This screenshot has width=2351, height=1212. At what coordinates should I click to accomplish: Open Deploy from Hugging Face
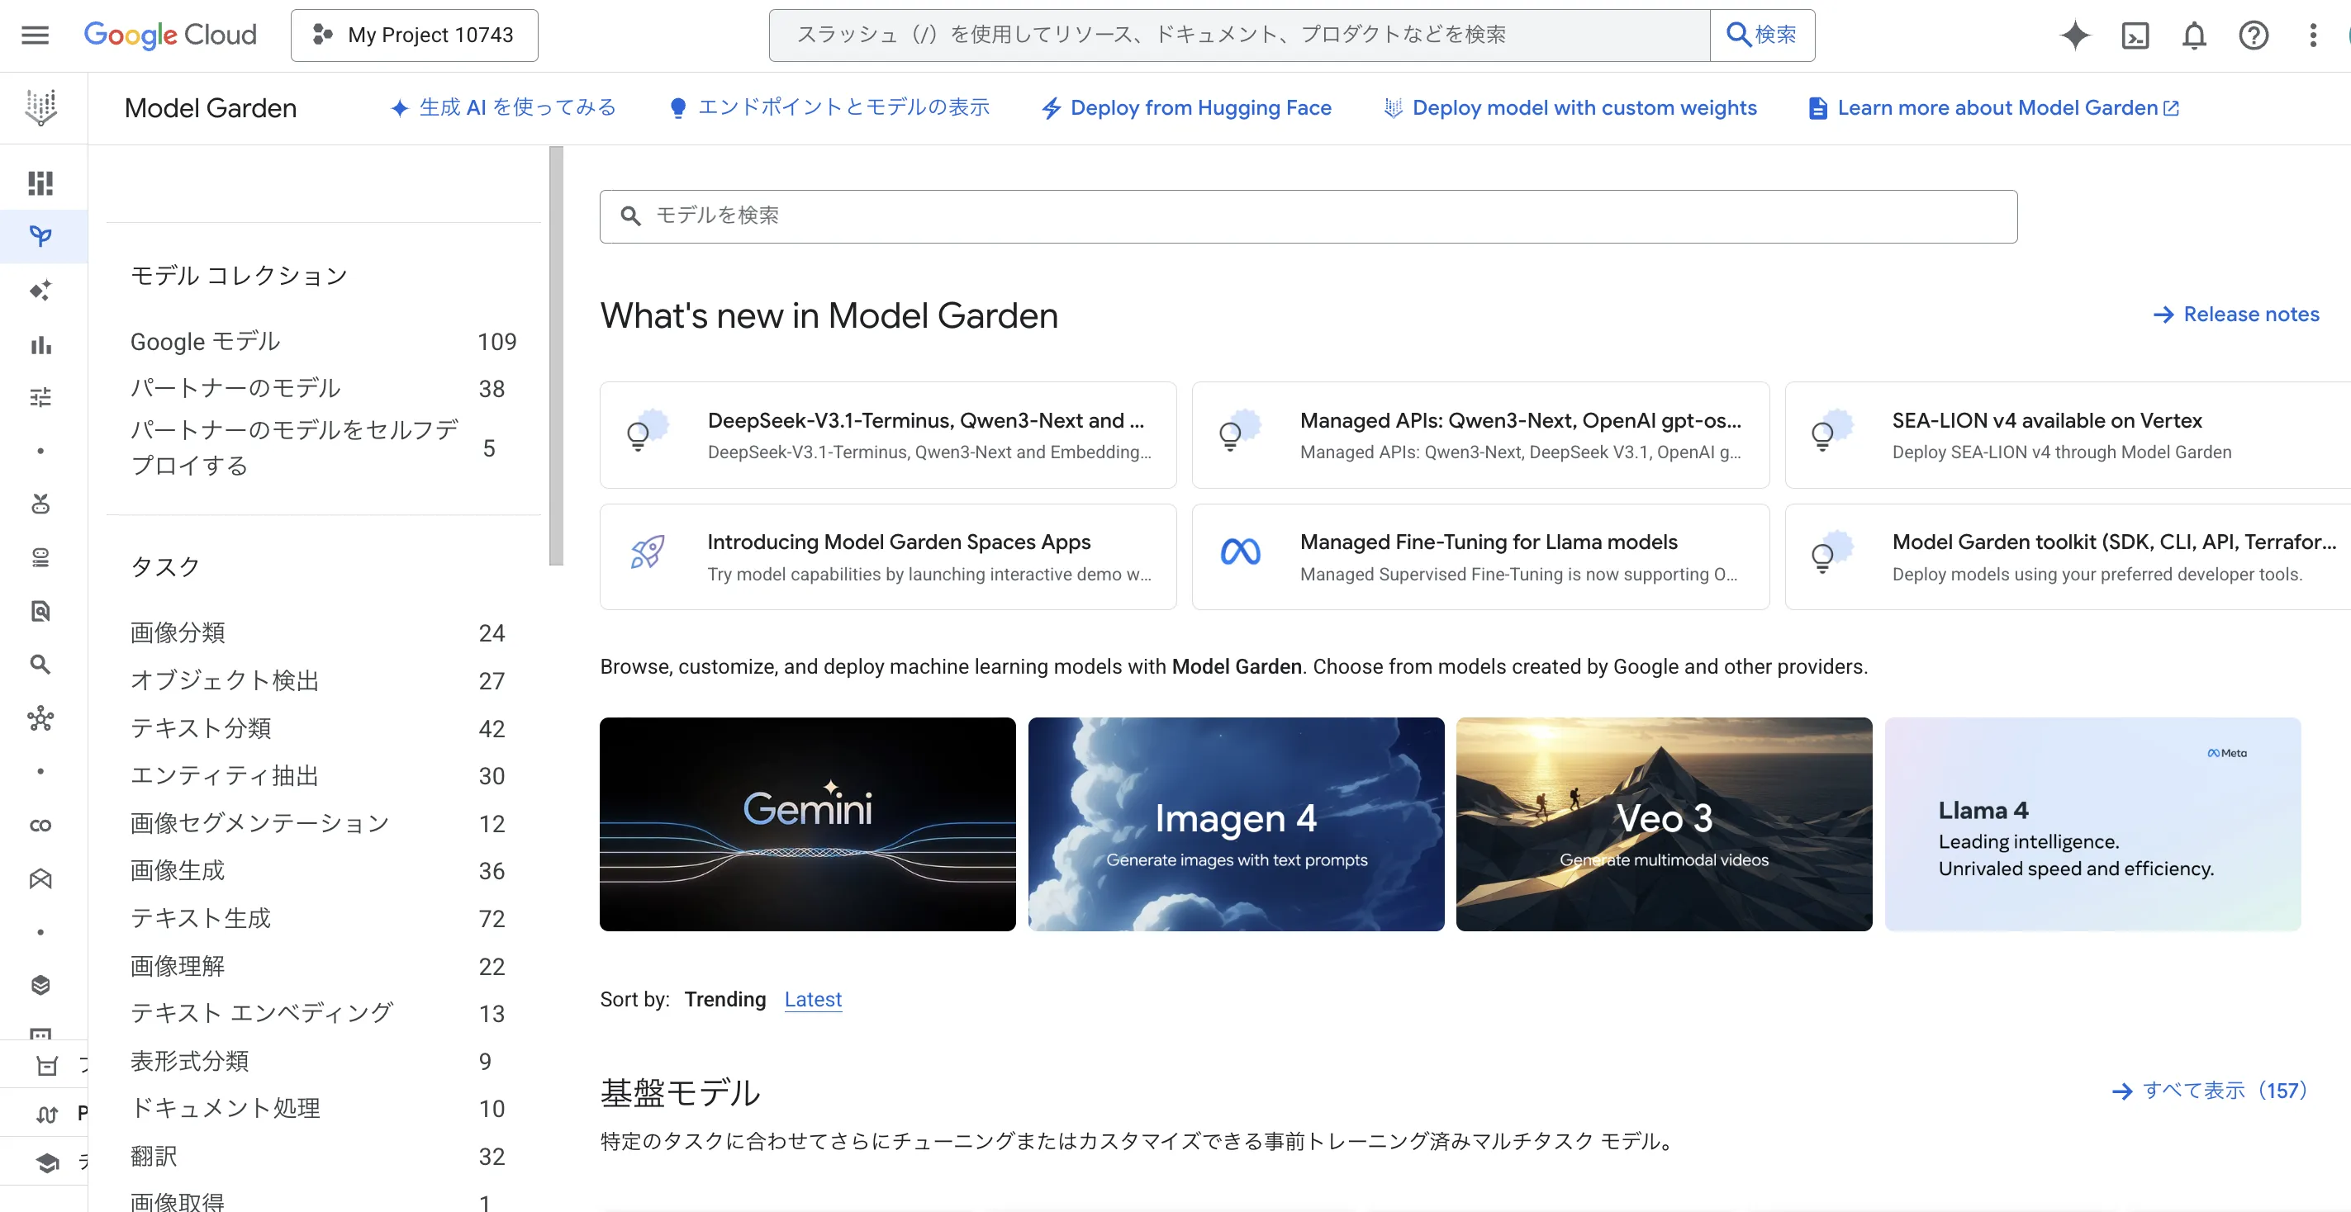1186,107
